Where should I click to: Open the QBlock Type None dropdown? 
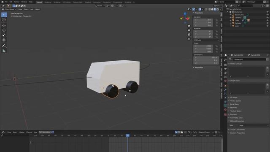coord(254,125)
